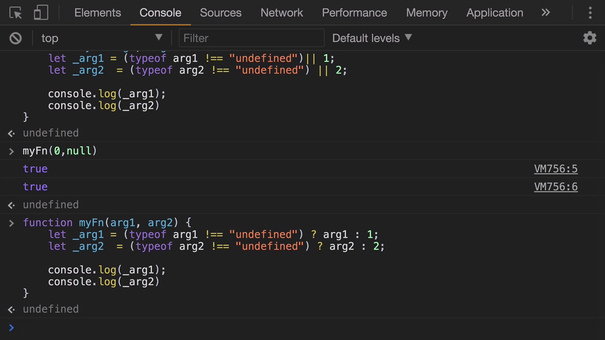The image size is (605, 340).
Task: Click the input chevron before 'function myFn'
Action: point(11,223)
